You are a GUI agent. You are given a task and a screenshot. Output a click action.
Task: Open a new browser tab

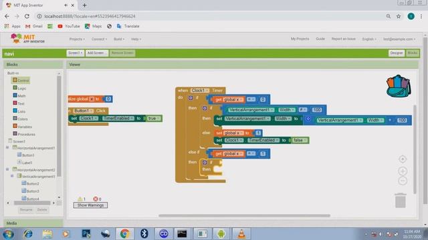(x=85, y=5)
